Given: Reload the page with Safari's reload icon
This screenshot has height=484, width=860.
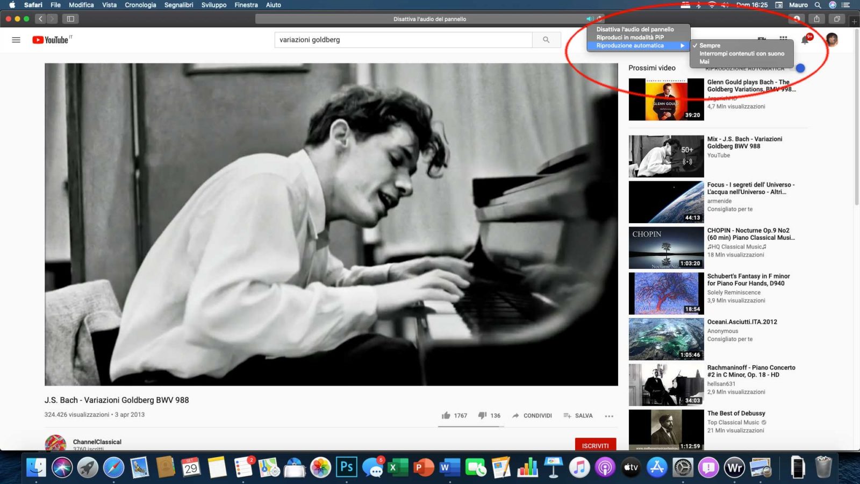Looking at the screenshot, I should point(599,19).
